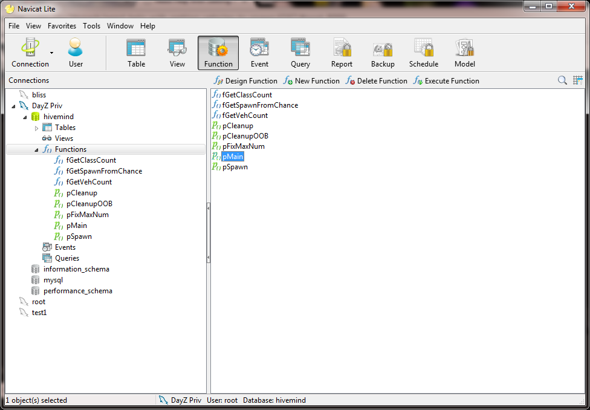Image resolution: width=590 pixels, height=410 pixels.
Task: Click the locked Backup toolbar icon
Action: pyautogui.click(x=383, y=53)
